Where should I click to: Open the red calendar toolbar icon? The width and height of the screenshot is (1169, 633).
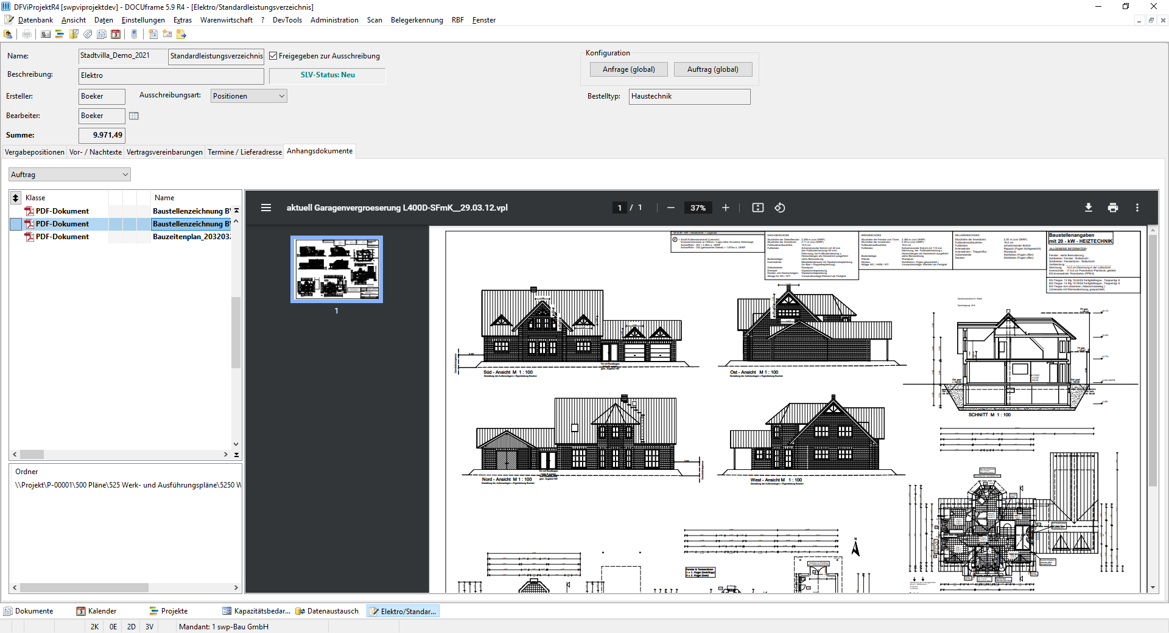[x=116, y=34]
